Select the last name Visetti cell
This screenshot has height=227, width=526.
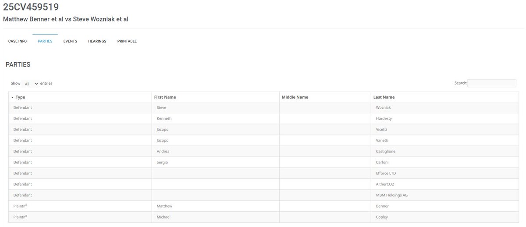[445, 130]
